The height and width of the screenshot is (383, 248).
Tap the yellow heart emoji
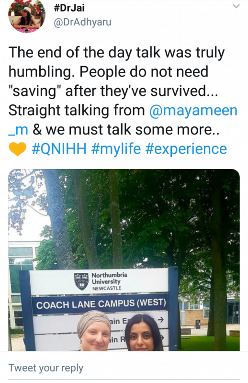coord(18,149)
